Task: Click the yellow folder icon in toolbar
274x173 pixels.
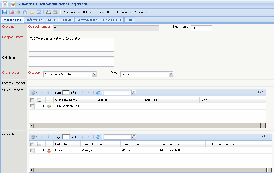Action: point(32,12)
